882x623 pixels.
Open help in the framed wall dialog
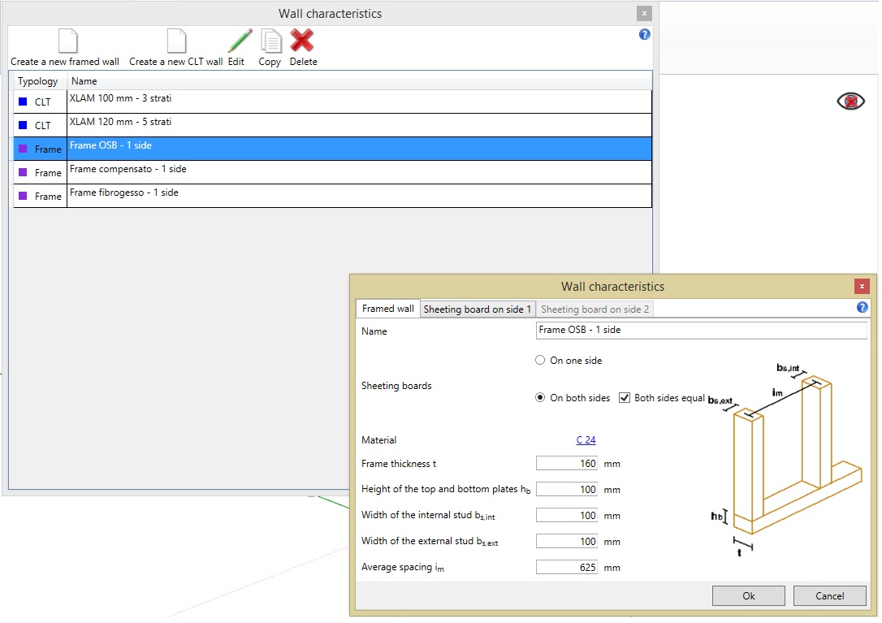(862, 308)
